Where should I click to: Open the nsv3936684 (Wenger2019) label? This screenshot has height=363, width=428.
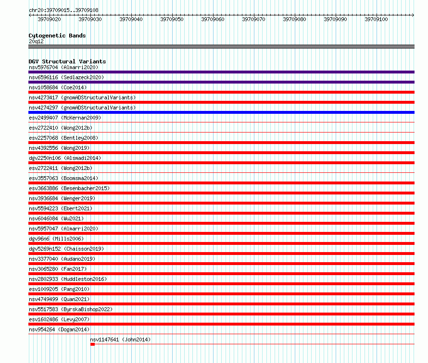pyautogui.click(x=62, y=198)
